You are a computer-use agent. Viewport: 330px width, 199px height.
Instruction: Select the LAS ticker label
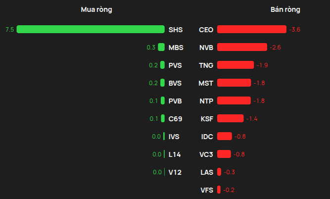(x=207, y=172)
